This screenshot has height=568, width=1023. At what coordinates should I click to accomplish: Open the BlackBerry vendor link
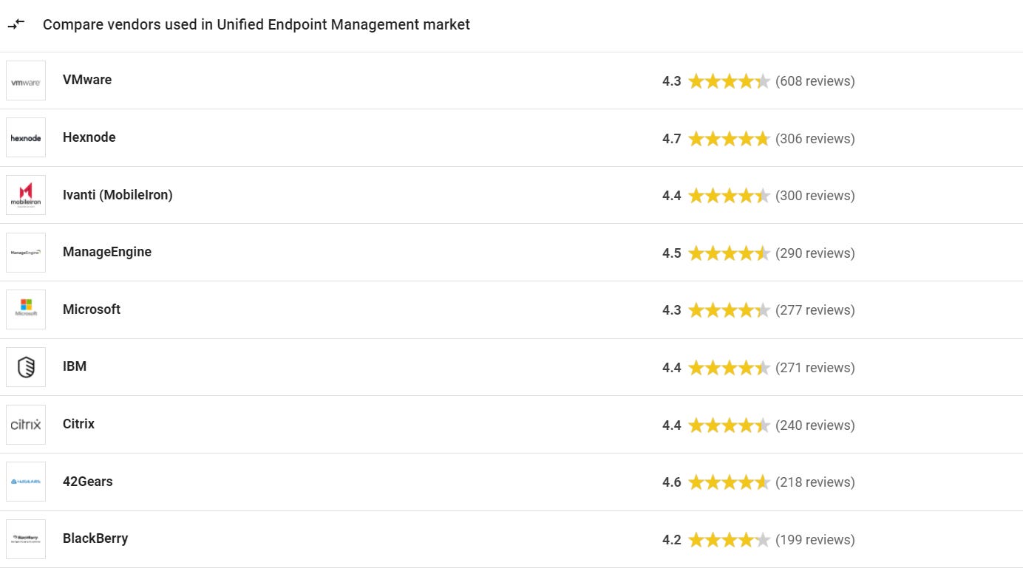95,538
